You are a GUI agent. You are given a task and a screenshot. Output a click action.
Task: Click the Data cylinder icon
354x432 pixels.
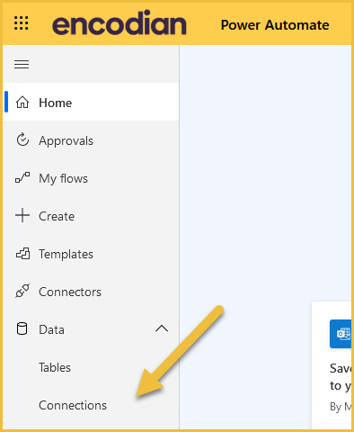pyautogui.click(x=22, y=328)
